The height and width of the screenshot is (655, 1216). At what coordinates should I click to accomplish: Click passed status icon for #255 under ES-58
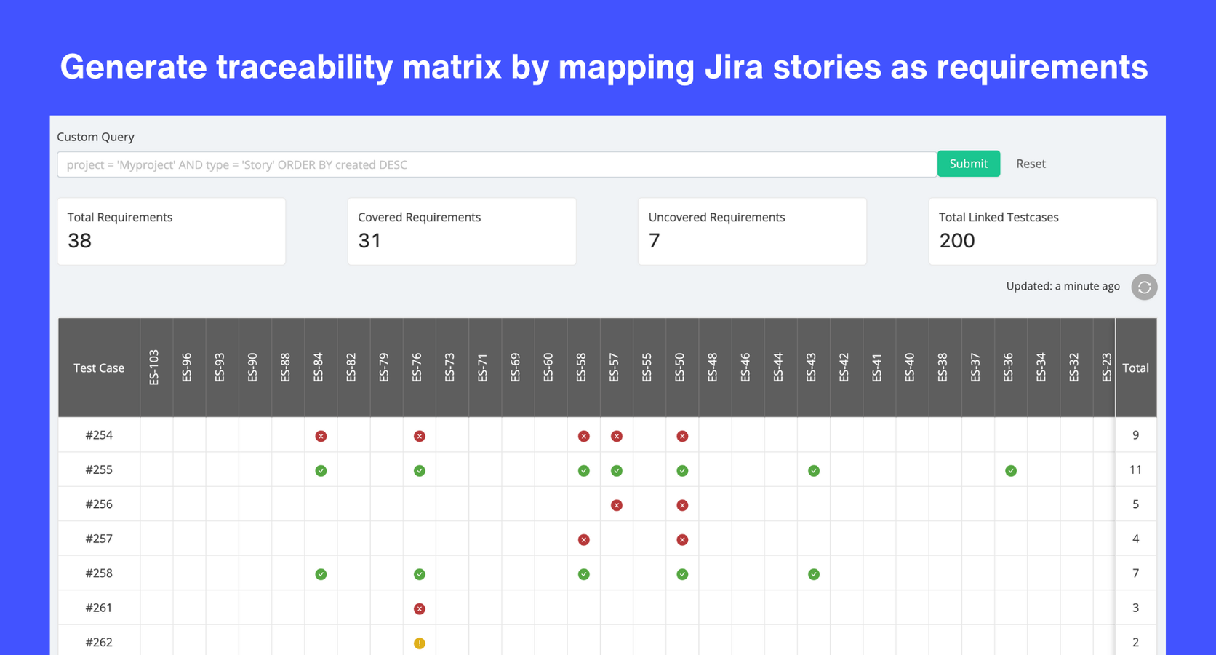point(583,471)
